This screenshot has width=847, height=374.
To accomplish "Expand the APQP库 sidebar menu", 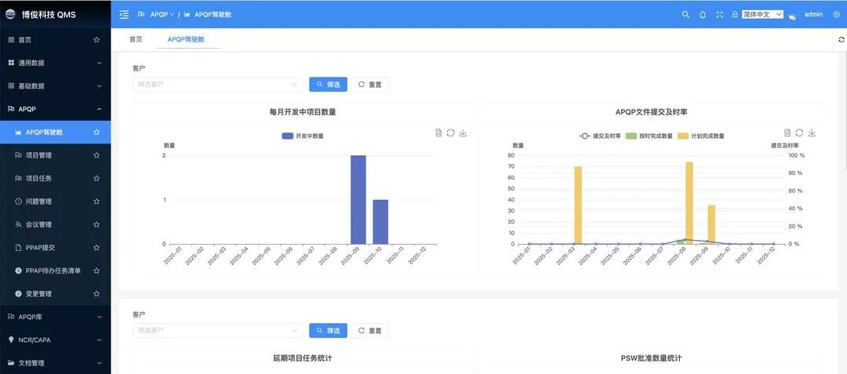I will tap(55, 317).
